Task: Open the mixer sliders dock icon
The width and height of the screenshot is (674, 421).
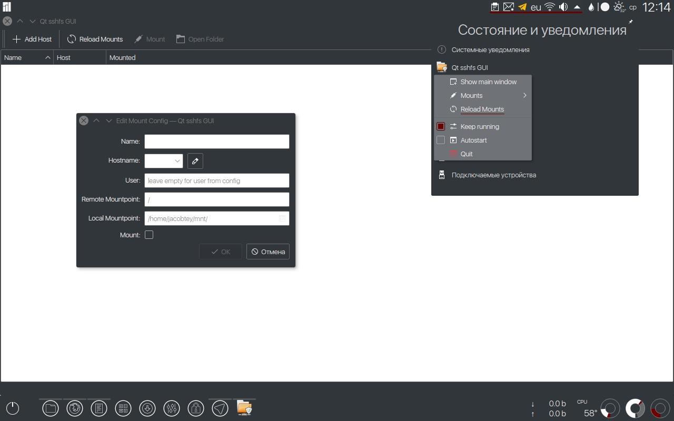Action: pos(172,408)
